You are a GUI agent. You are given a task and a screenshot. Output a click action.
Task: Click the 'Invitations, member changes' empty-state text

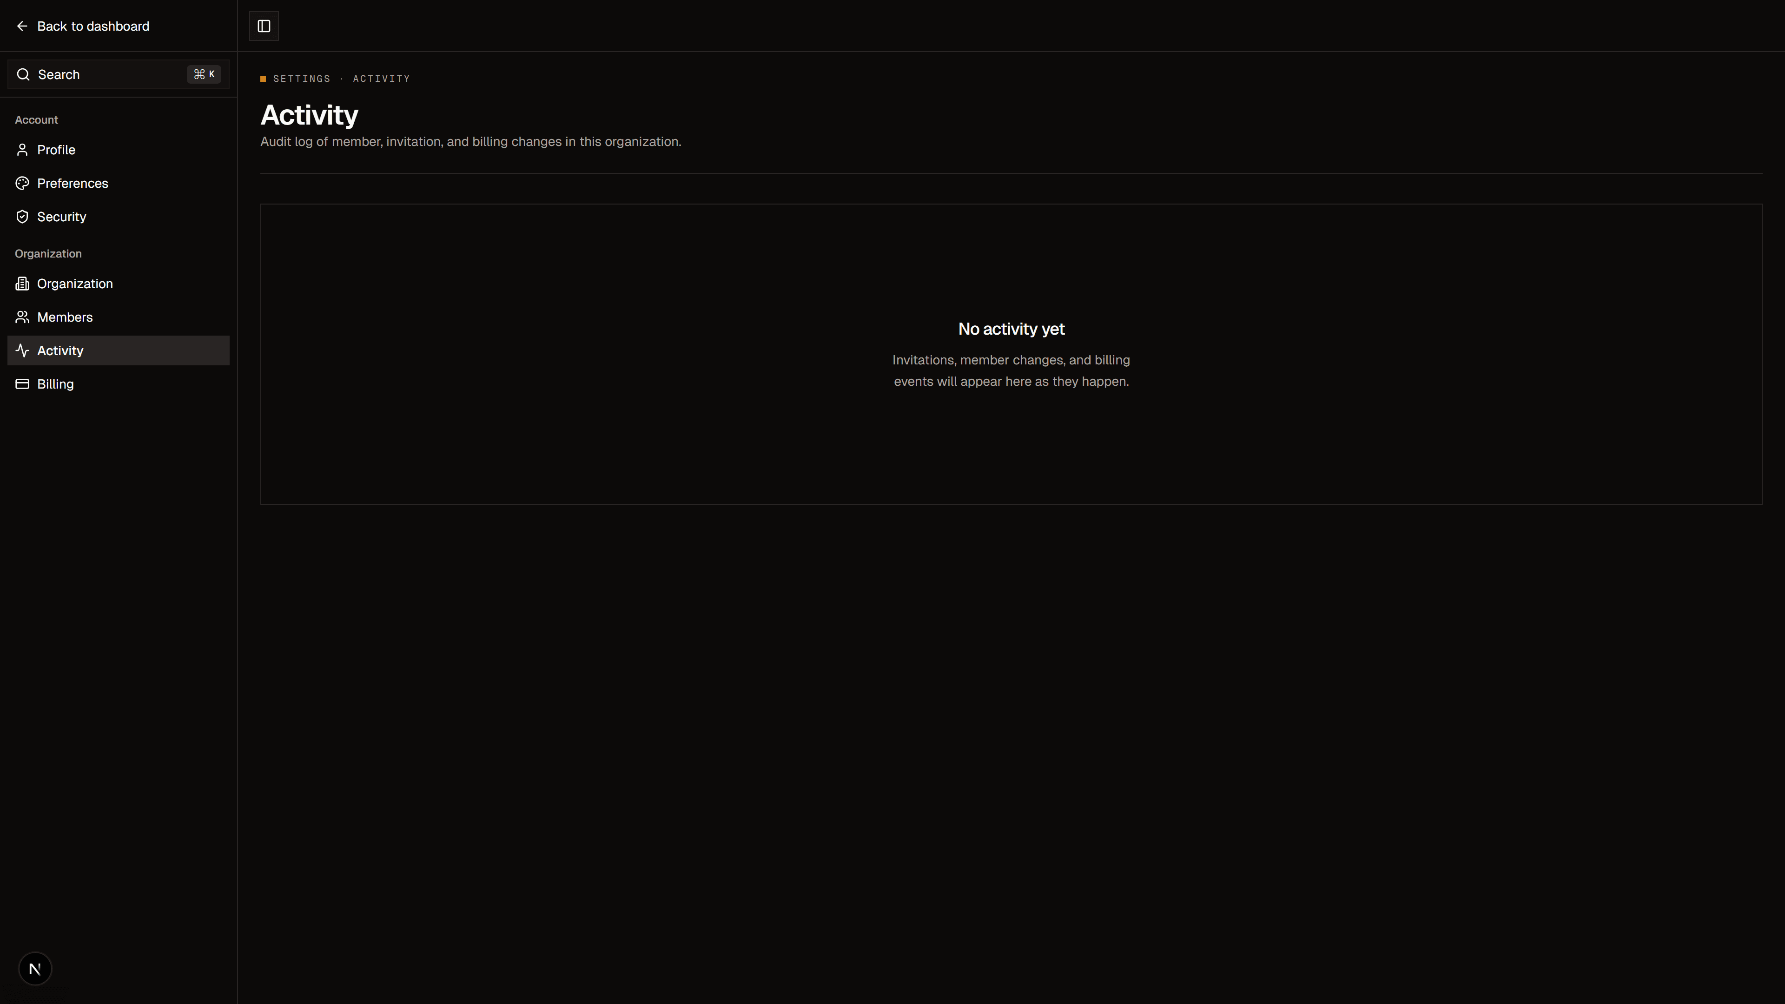click(1011, 371)
